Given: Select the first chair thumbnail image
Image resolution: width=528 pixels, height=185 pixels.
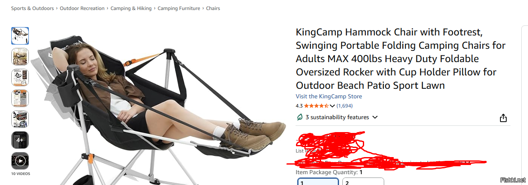Looking at the screenshot, I should 20,36.
